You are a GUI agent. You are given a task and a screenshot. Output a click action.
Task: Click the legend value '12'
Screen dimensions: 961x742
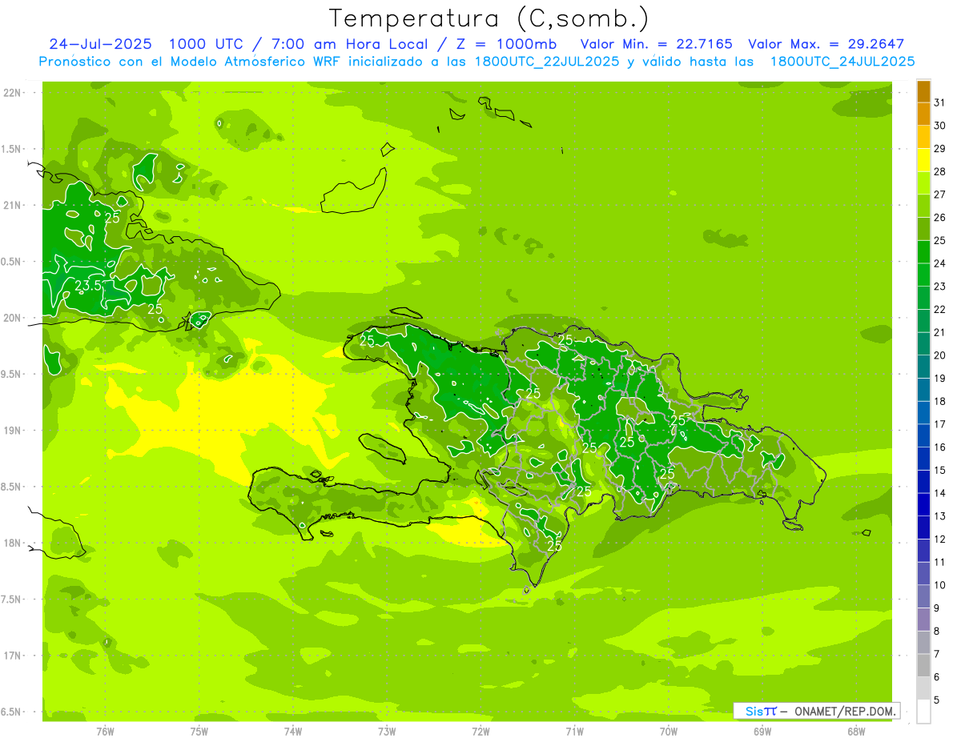[x=940, y=539]
